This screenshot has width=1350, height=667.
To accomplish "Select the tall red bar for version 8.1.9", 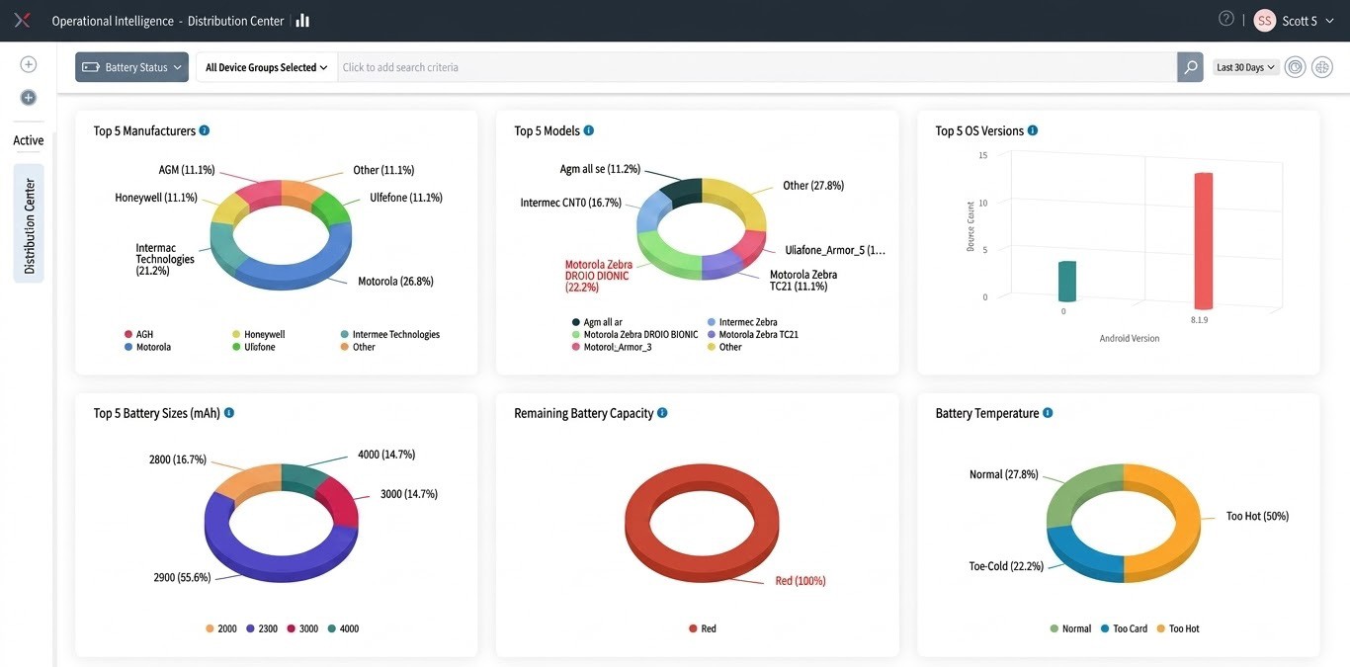I will tap(1203, 242).
